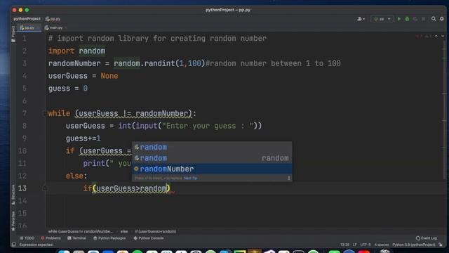Open the user account icon in the toolbar

coord(361,19)
